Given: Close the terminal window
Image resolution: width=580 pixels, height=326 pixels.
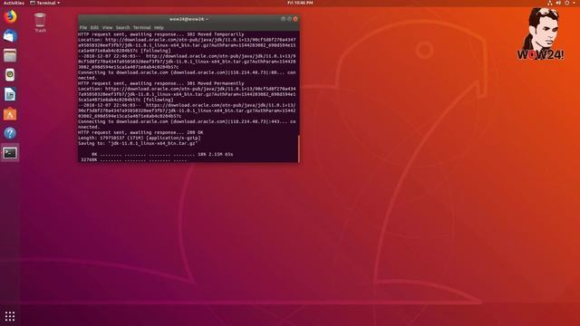Looking at the screenshot, I should [x=295, y=19].
